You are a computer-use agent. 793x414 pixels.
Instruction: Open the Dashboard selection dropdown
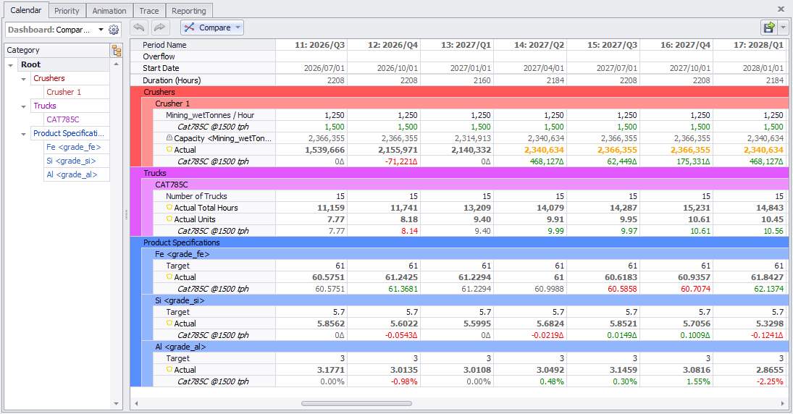pos(101,30)
